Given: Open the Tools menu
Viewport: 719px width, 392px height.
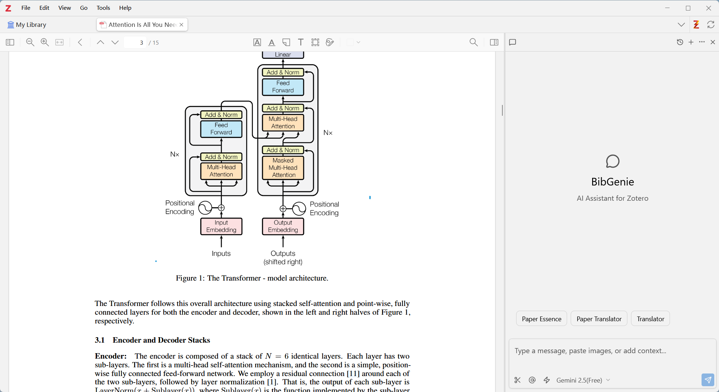Looking at the screenshot, I should (103, 8).
